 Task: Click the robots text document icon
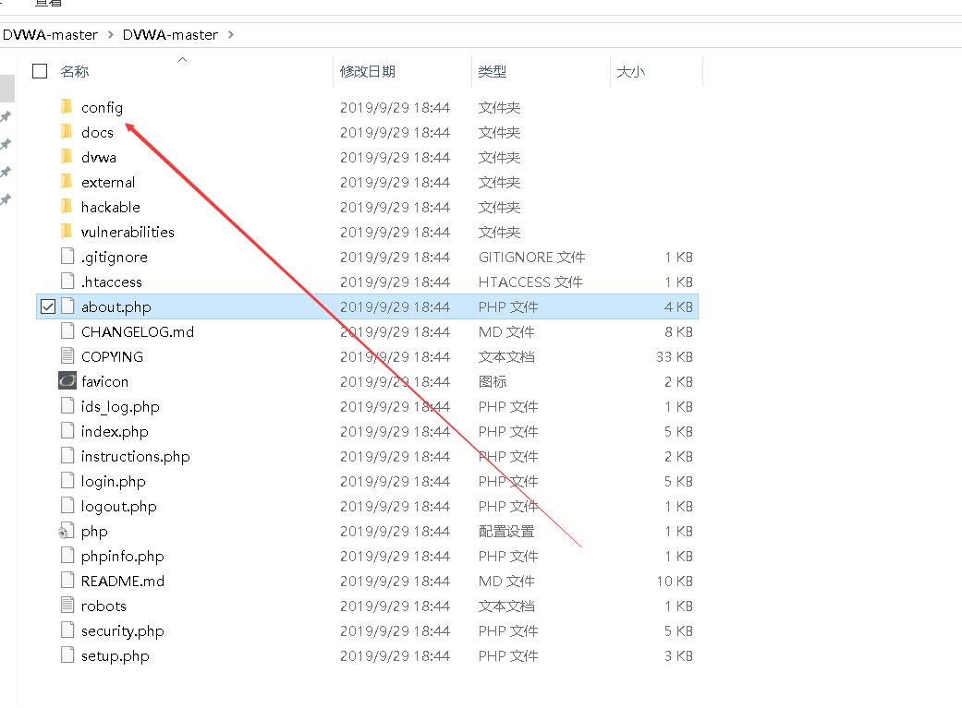(67, 606)
